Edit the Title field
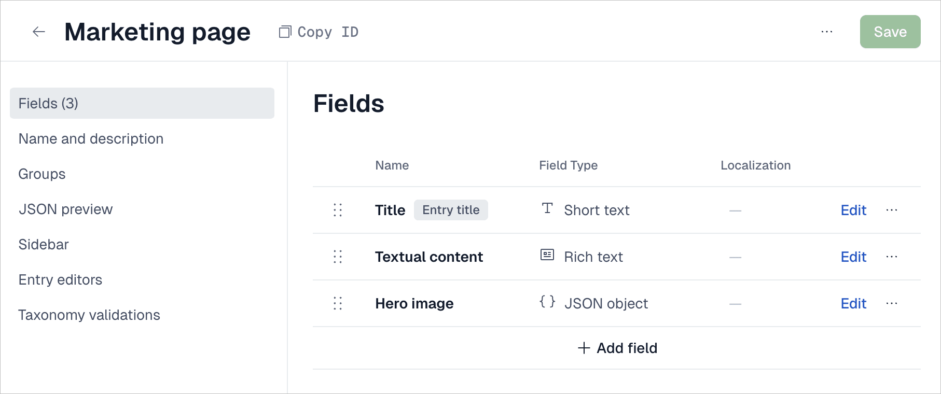 (853, 210)
